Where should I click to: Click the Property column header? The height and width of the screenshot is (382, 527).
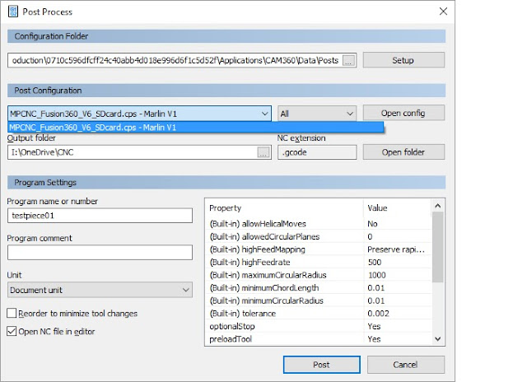[225, 208]
